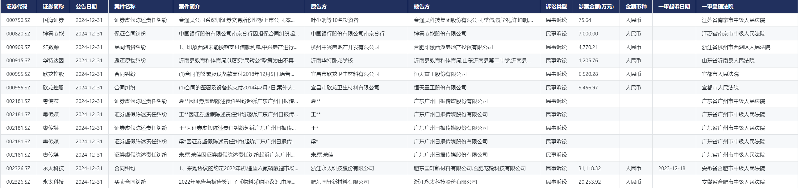Select the 神雾节能 name cell

pos(53,34)
